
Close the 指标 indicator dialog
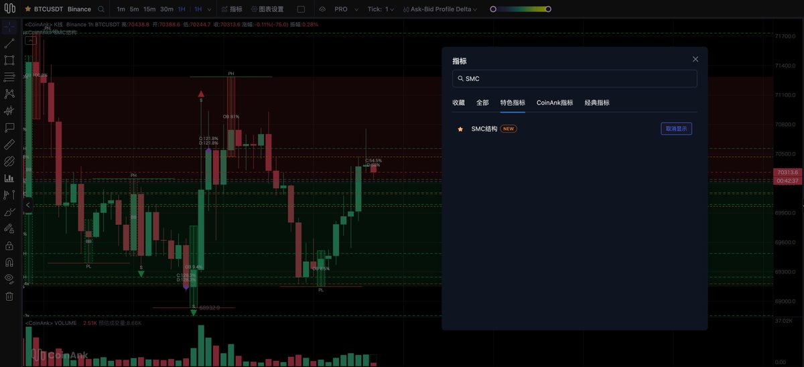coord(695,60)
